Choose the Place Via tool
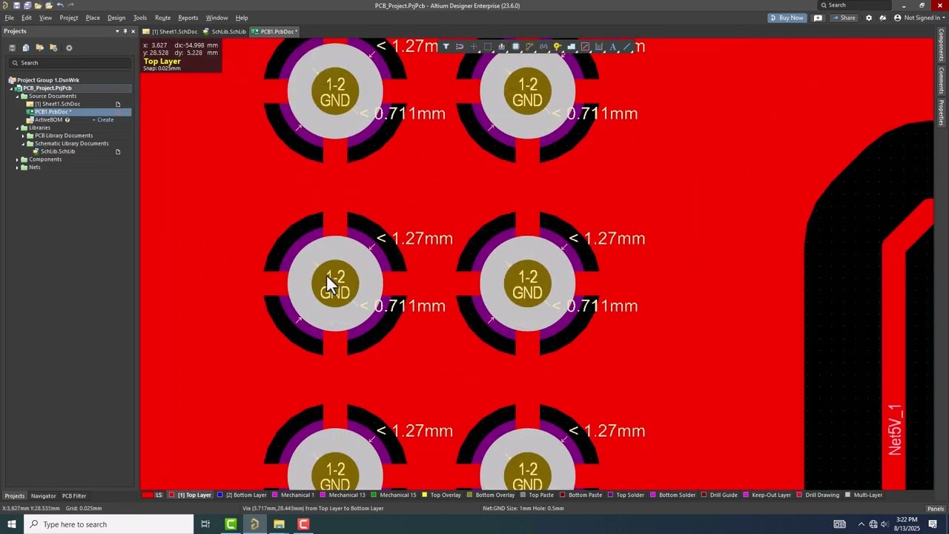The image size is (949, 534). (x=558, y=47)
